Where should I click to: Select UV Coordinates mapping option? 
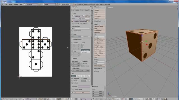[86, 50]
